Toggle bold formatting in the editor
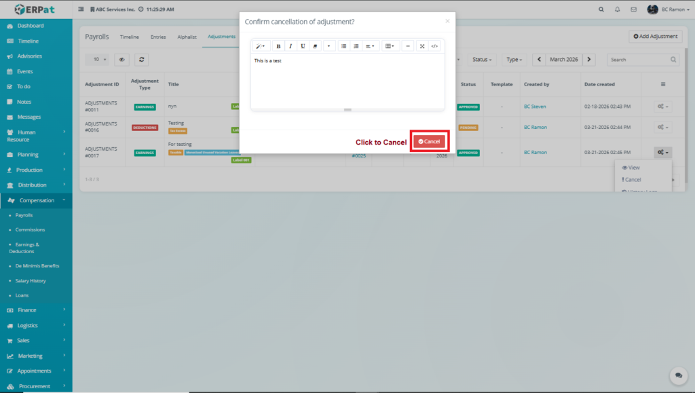The height and width of the screenshot is (393, 695). [x=278, y=46]
